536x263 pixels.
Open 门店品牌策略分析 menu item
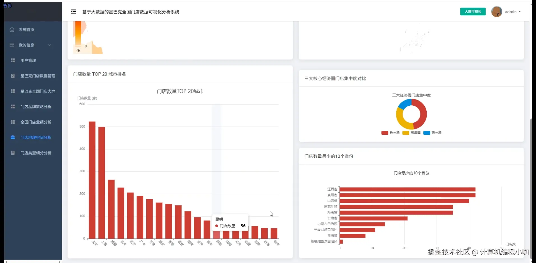click(33, 106)
